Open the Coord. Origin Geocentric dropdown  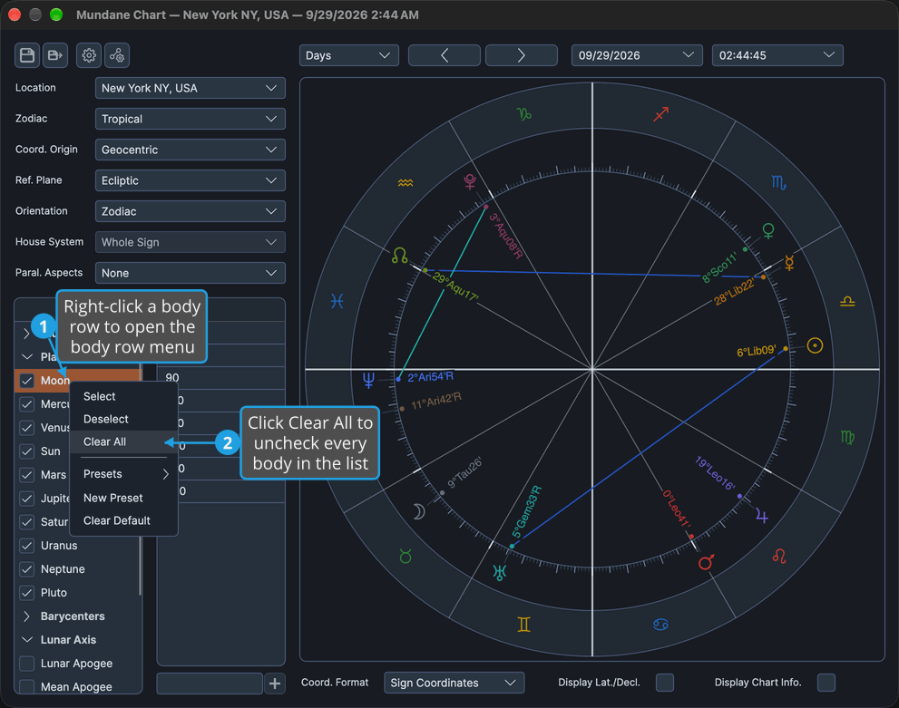tap(191, 150)
